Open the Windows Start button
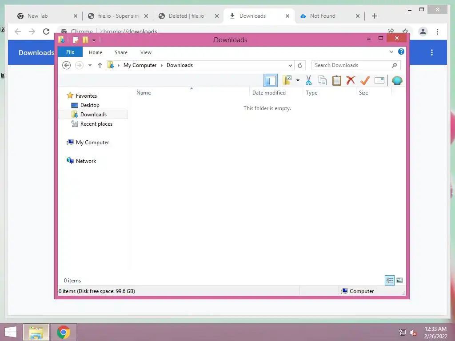The width and height of the screenshot is (455, 341). pos(11,332)
